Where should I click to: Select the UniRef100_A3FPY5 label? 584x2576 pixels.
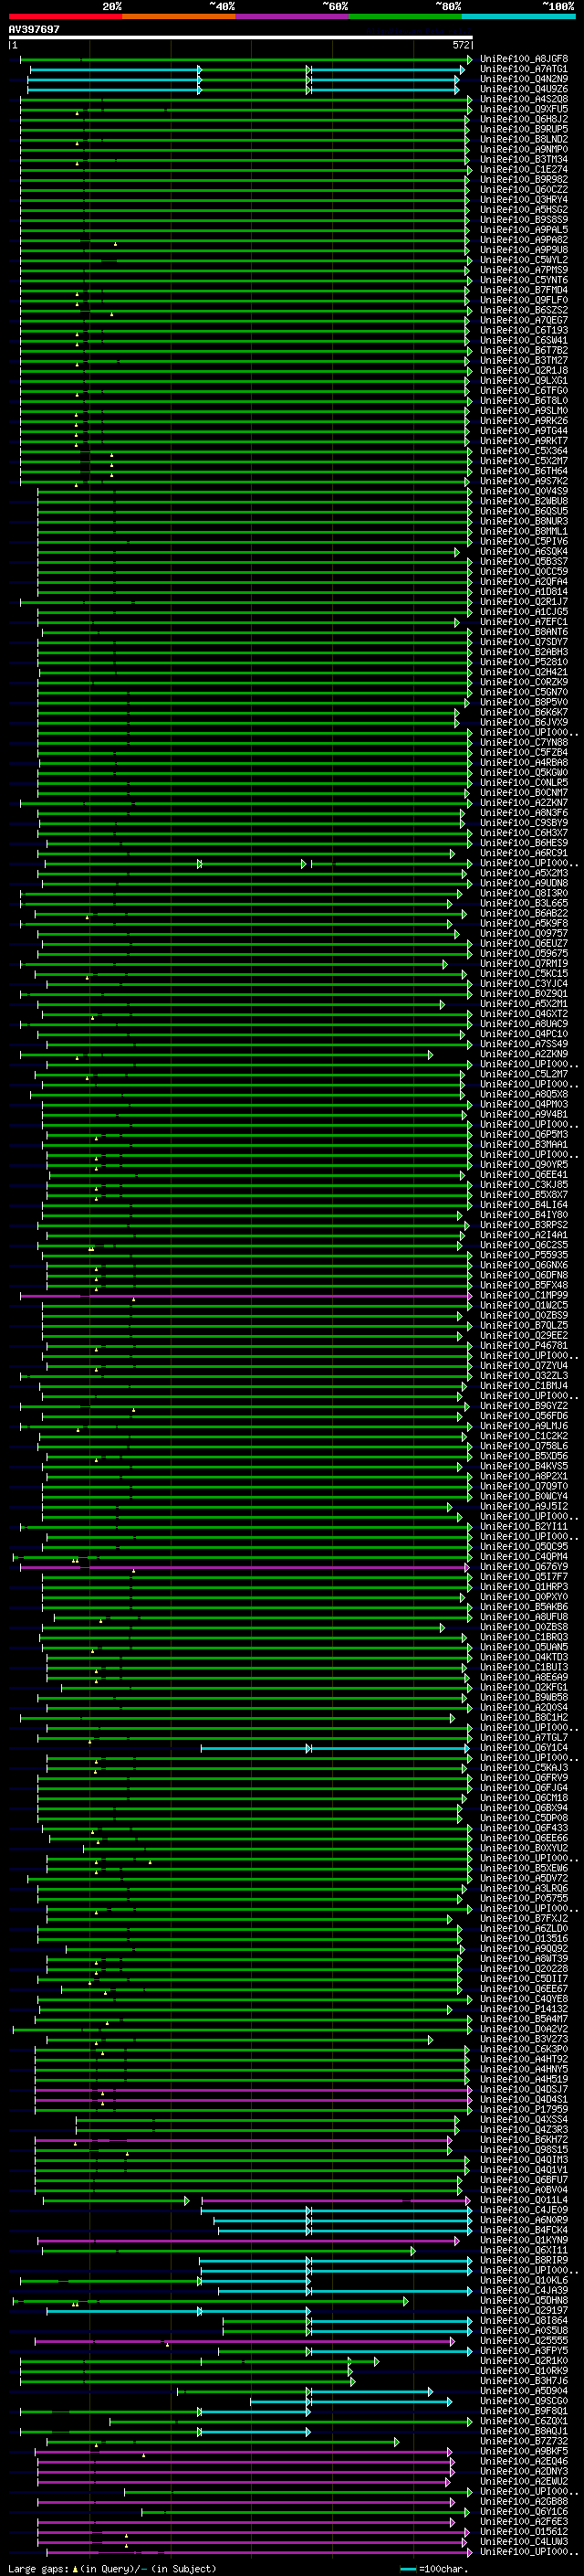[x=524, y=2351]
